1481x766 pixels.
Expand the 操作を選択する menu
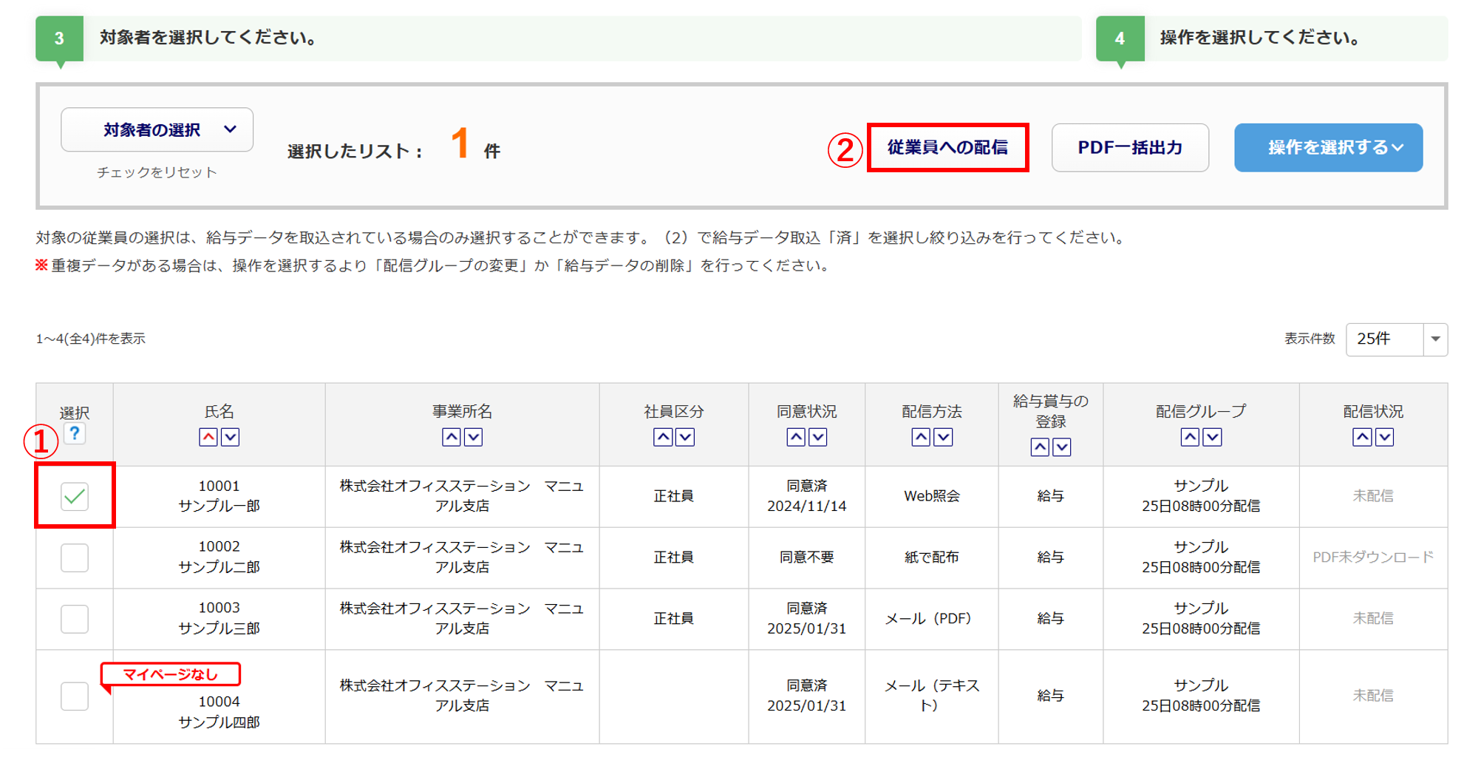[x=1328, y=148]
